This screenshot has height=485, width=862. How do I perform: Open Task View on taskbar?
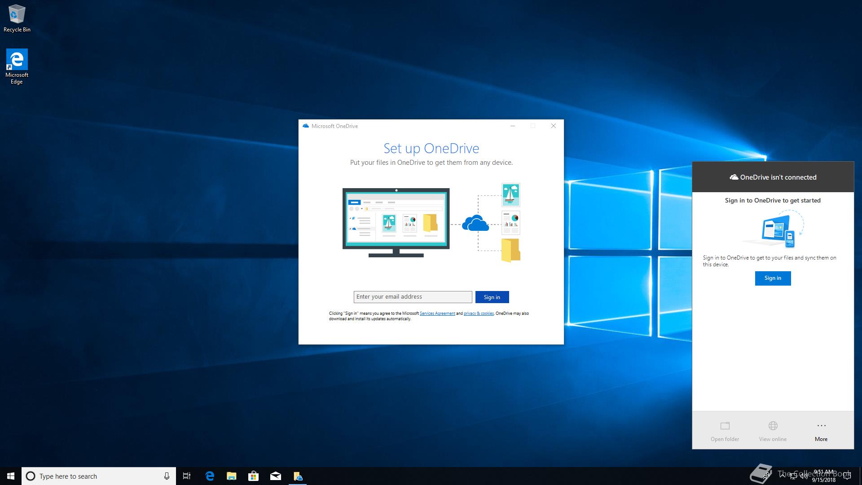tap(187, 476)
